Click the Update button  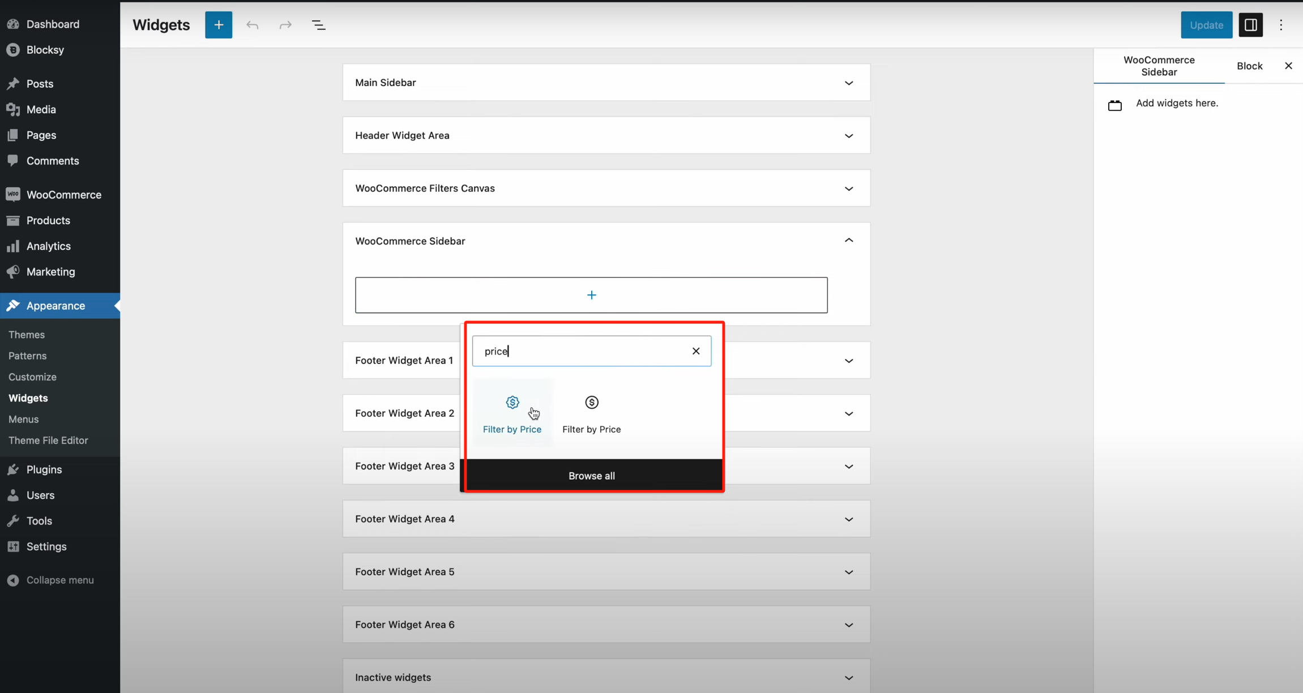coord(1206,25)
